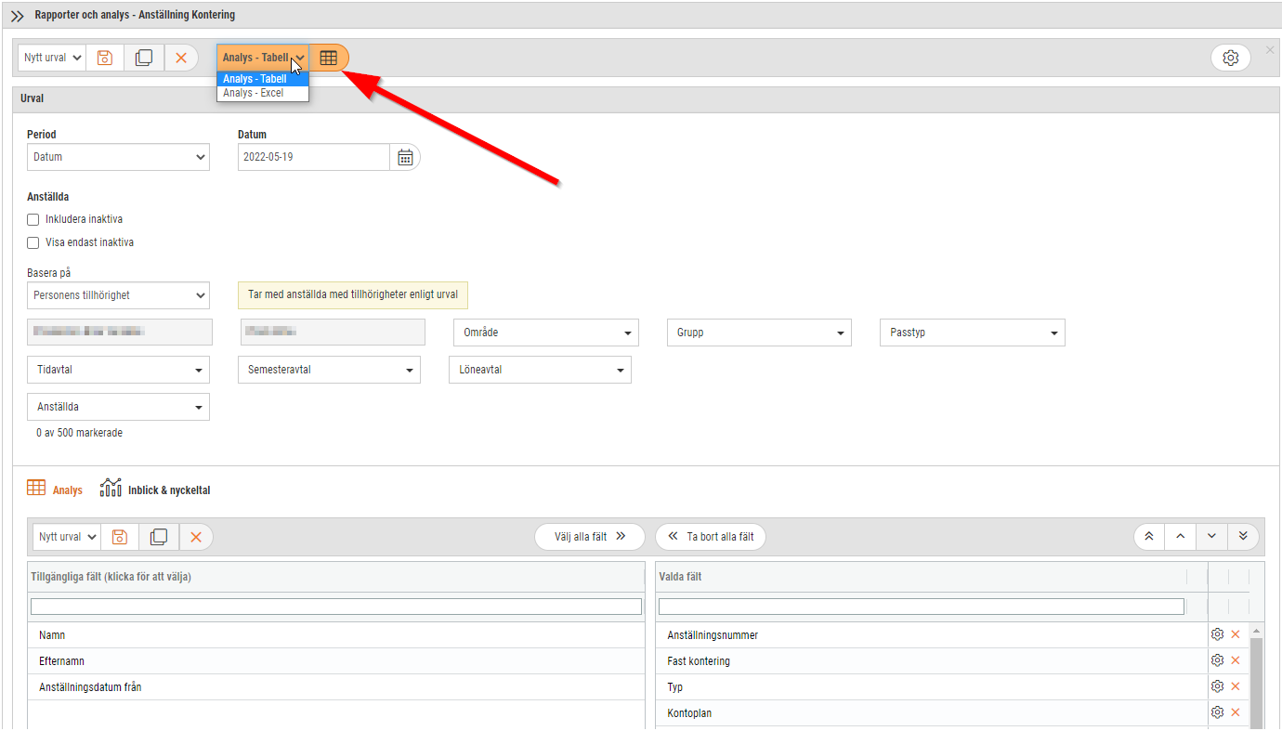Open settings for Anställningsnummer field
This screenshot has width=1282, height=731.
pos(1218,634)
